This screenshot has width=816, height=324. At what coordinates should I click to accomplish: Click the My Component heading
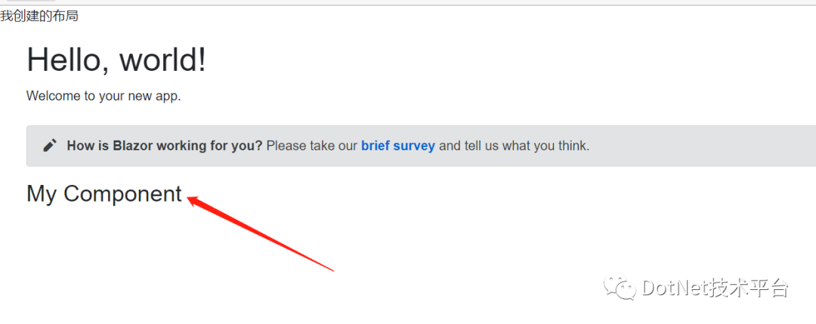104,194
